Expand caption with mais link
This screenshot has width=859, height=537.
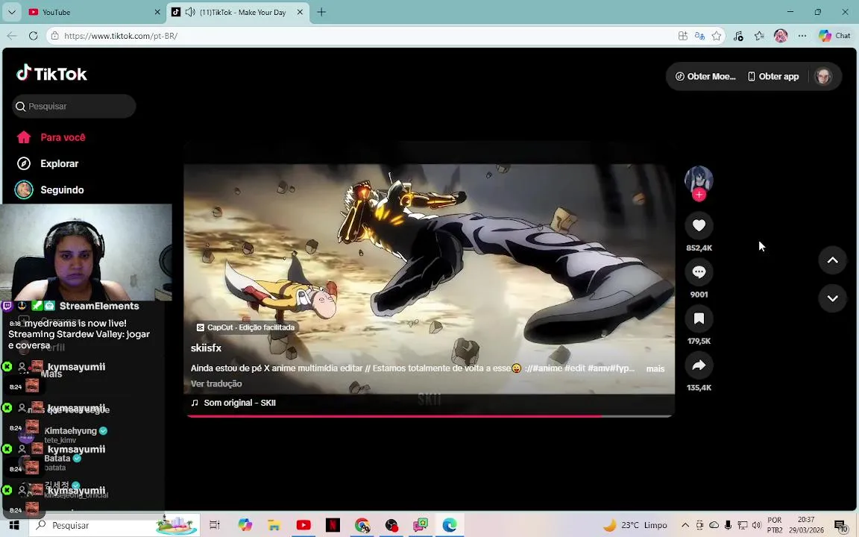point(655,368)
